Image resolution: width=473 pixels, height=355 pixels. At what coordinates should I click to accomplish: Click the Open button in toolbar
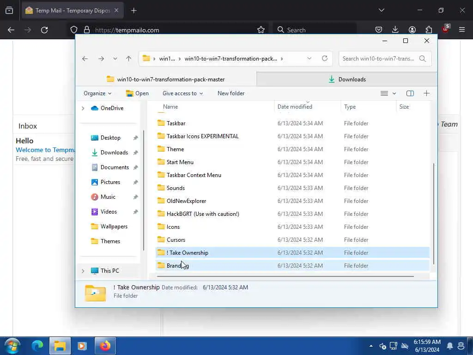137,93
